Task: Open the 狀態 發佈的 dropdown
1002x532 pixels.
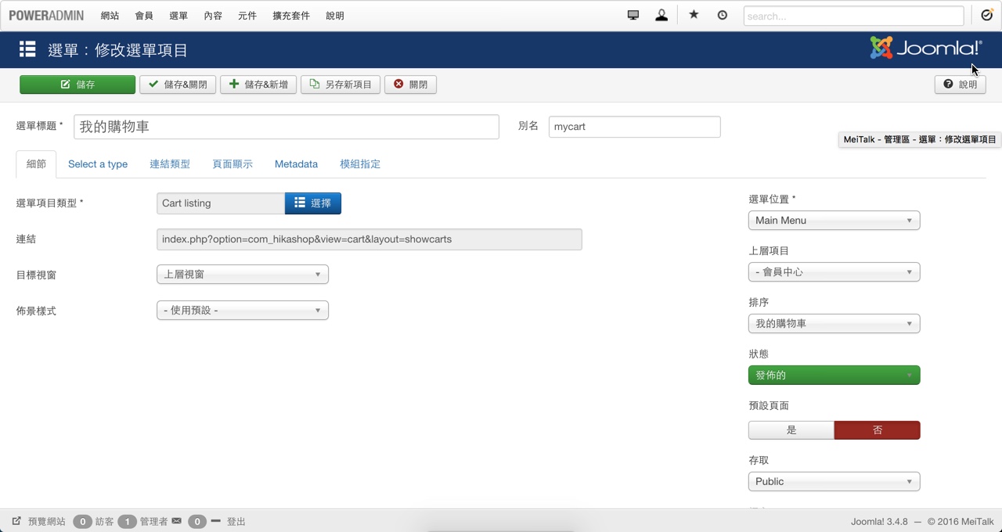Action: pos(834,376)
